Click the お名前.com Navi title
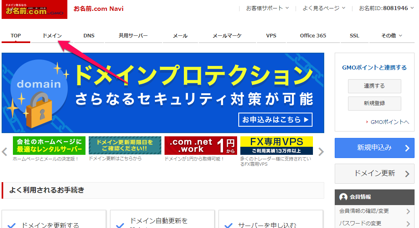The width and height of the screenshot is (419, 228). point(98,9)
